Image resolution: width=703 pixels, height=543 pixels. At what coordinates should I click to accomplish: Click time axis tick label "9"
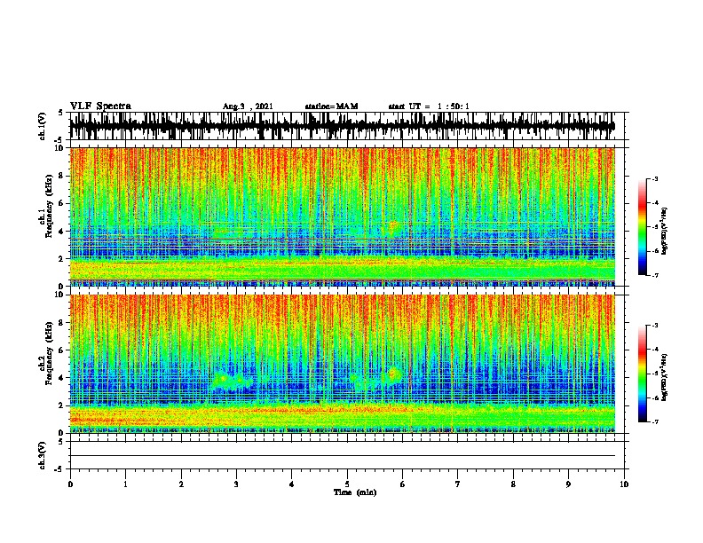pyautogui.click(x=568, y=484)
